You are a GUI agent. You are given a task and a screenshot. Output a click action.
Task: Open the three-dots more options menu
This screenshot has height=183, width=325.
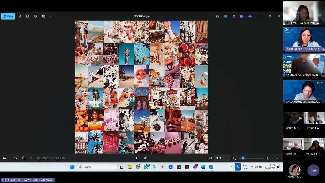[x=52, y=16]
